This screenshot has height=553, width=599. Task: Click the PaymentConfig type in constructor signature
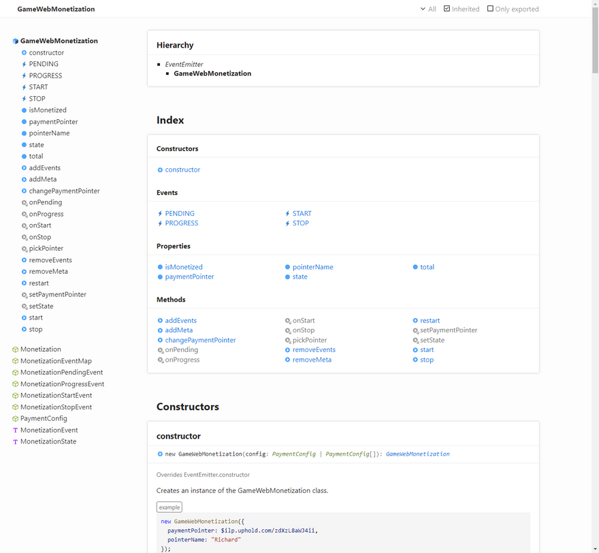pos(293,454)
